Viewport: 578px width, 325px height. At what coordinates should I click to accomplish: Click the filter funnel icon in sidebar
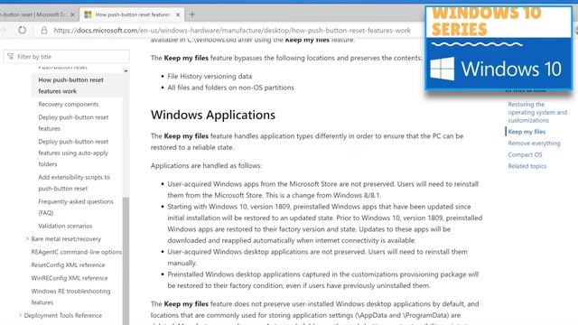(10, 56)
